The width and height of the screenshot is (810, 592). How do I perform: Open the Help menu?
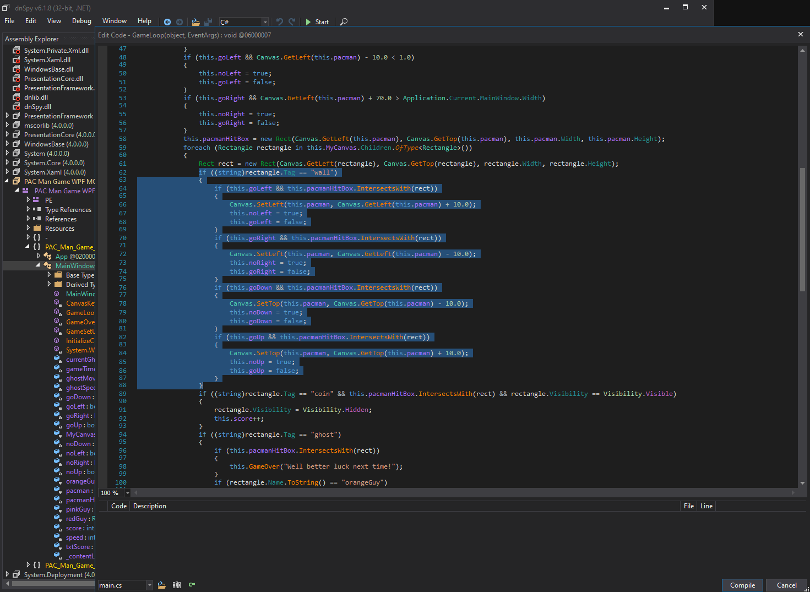point(144,21)
